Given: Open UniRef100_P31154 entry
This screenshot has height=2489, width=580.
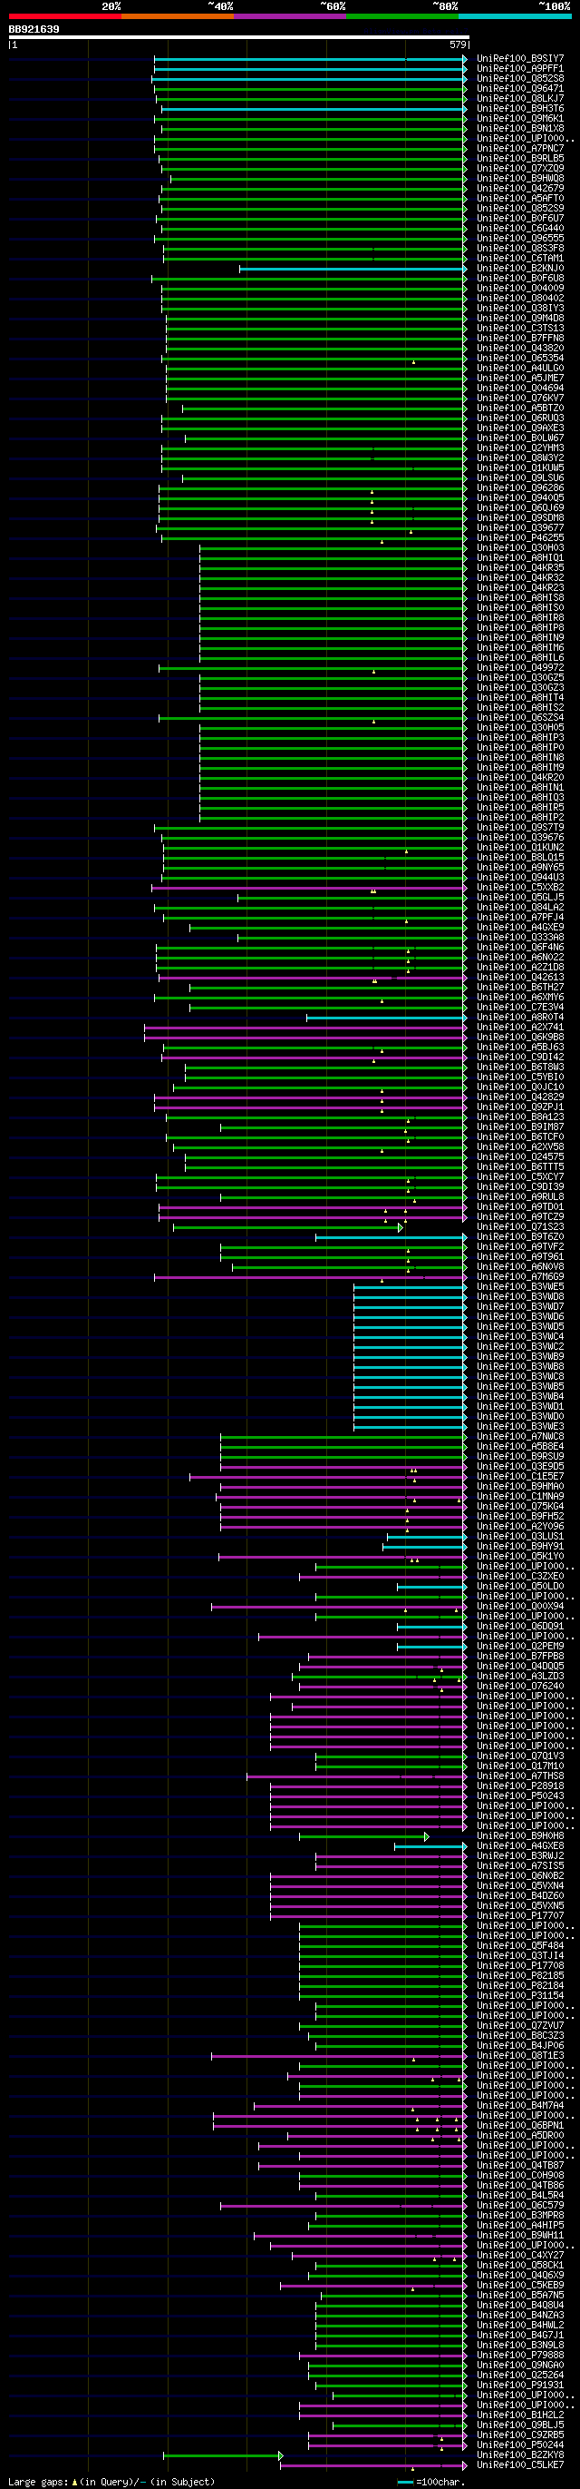Looking at the screenshot, I should click(520, 1995).
